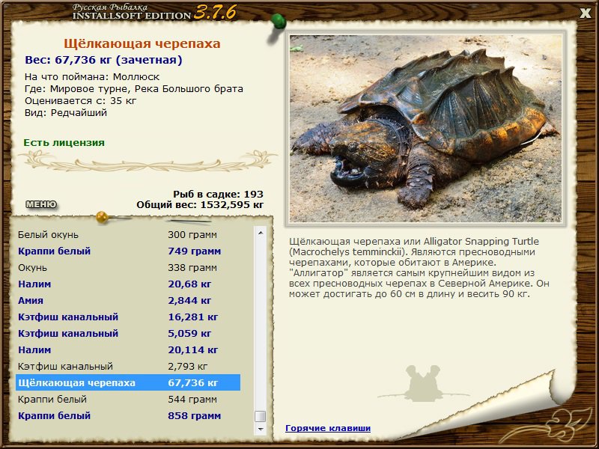The width and height of the screenshot is (599, 449).
Task: Select the Окунь 338 грамм row
Action: (128, 267)
